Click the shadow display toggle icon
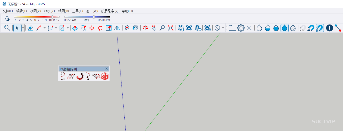Viewport: 343px width, 131px height. 7,19
